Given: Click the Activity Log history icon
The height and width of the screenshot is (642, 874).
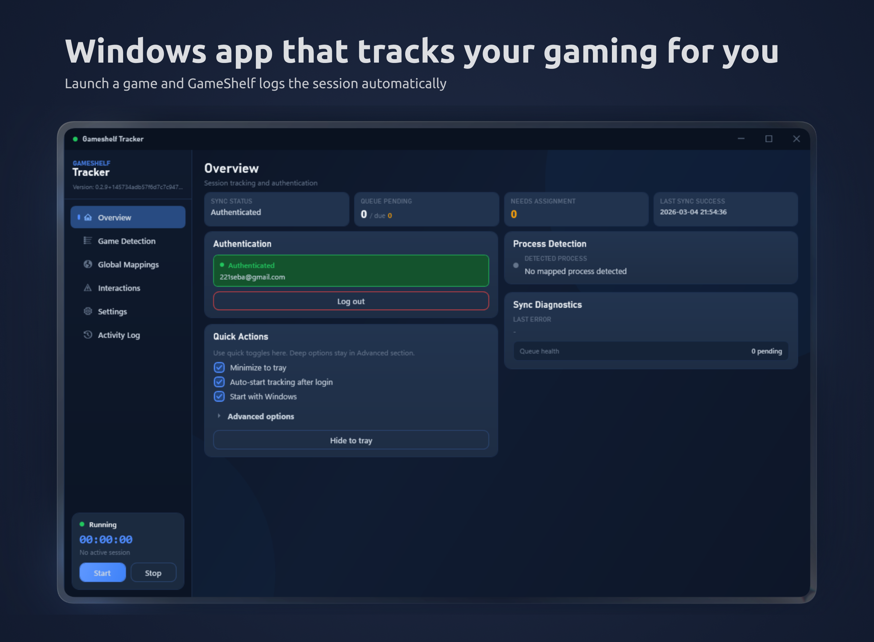Looking at the screenshot, I should point(88,335).
